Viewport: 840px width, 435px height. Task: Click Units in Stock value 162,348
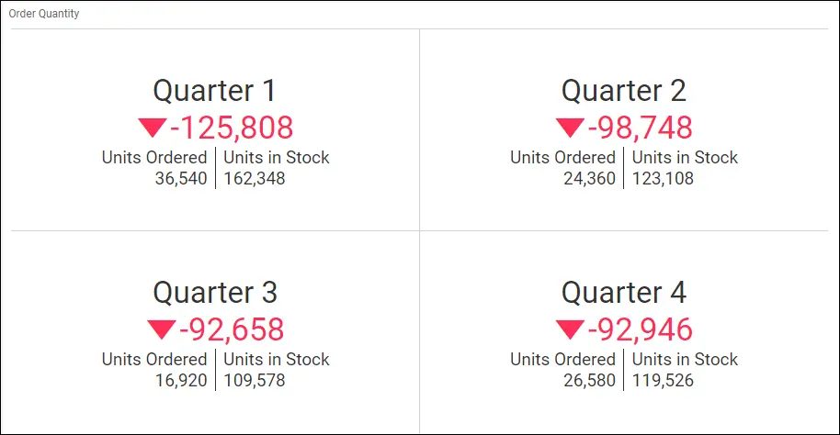point(255,178)
